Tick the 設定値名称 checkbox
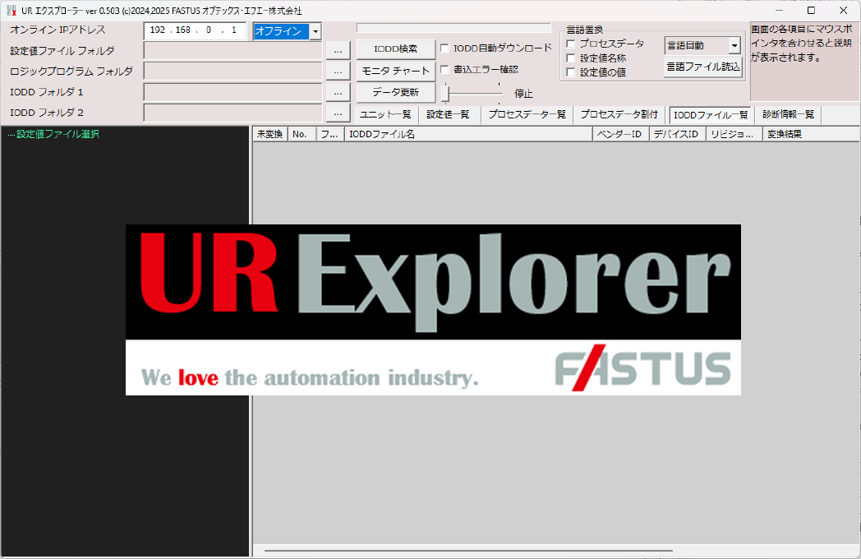The height and width of the screenshot is (559, 861). click(571, 58)
